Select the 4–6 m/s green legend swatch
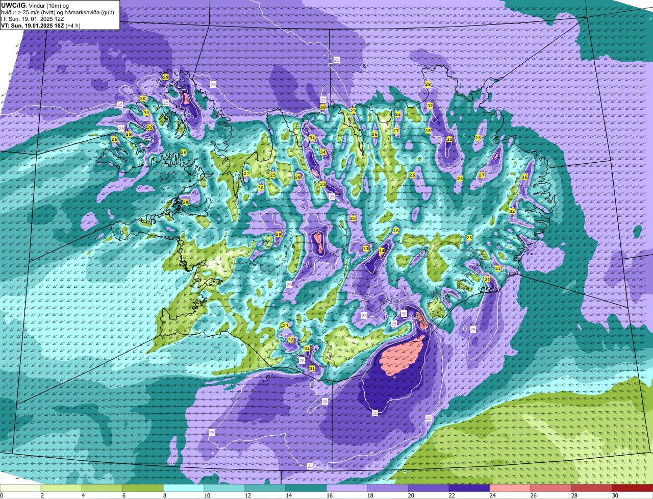Screen dimensions: 653x499 coord(102,488)
